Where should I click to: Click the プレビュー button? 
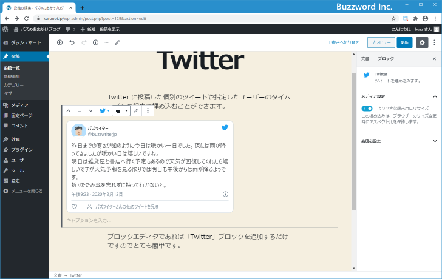click(x=381, y=42)
